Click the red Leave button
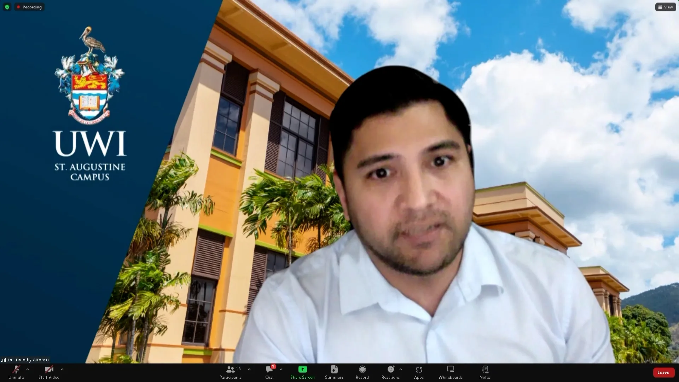Viewport: 679px width, 382px height. pos(663,372)
